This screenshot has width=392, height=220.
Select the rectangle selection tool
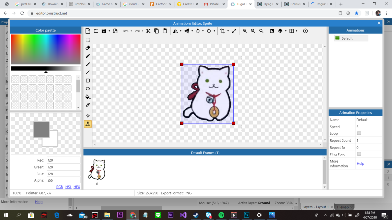[x=88, y=40]
